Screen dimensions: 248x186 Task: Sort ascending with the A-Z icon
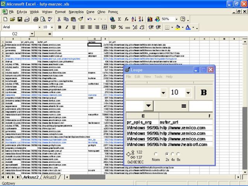pyautogui.click(x=134, y=19)
